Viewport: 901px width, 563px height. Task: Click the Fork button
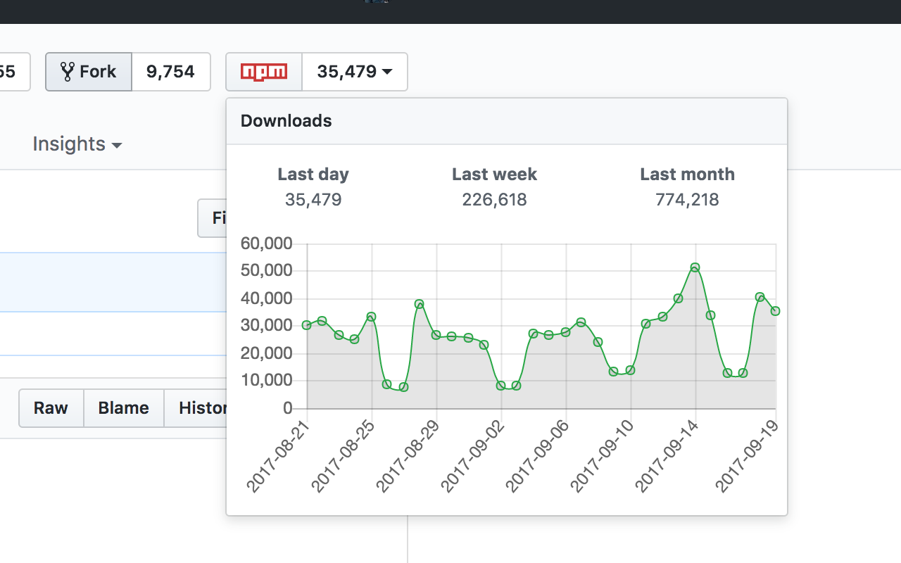click(88, 71)
